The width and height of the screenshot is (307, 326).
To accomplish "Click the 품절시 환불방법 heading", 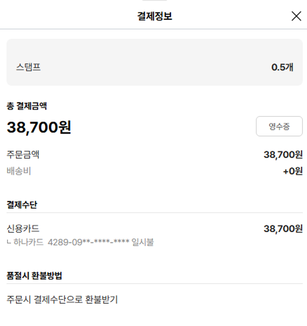I will [x=34, y=275].
